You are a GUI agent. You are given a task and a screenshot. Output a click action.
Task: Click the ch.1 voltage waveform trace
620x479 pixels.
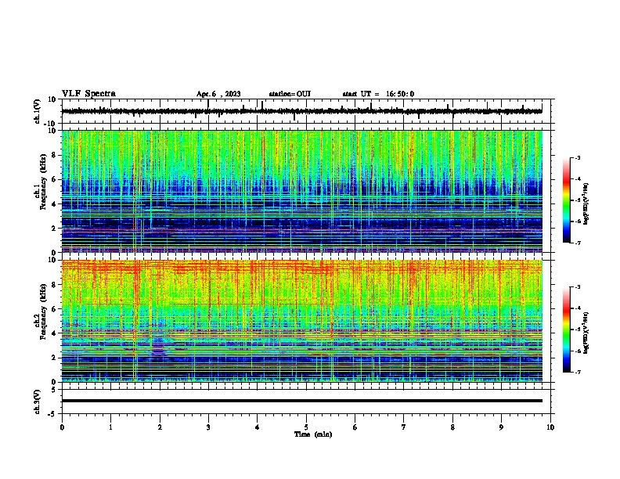[302, 111]
